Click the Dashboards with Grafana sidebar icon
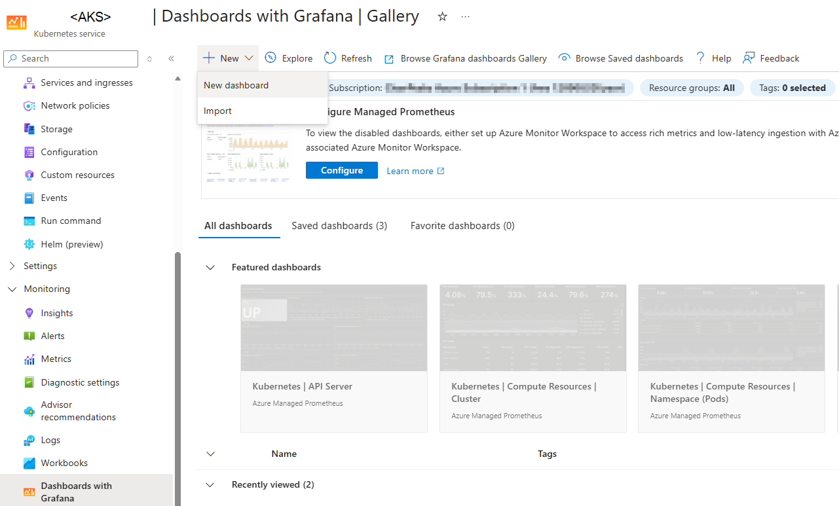The width and height of the screenshot is (839, 506). point(29,492)
